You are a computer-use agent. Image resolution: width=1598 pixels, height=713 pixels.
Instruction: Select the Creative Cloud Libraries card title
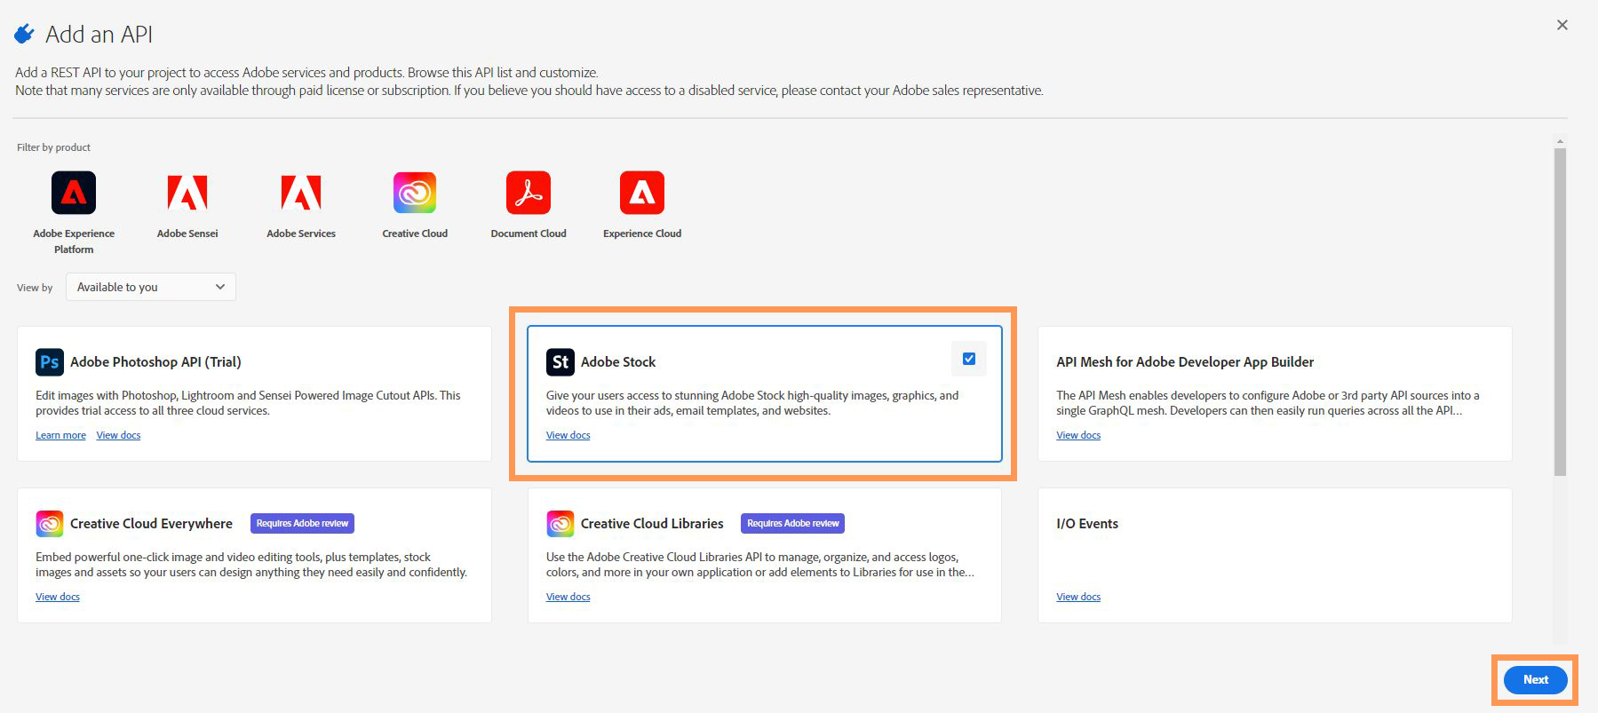coord(652,524)
